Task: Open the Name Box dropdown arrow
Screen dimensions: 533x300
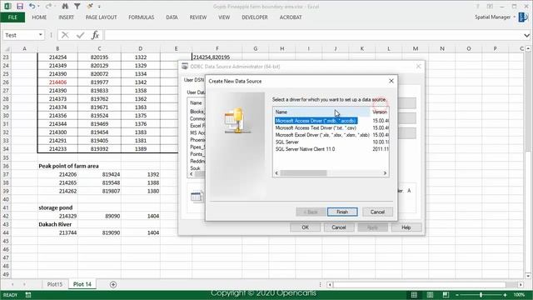Action: tap(41, 35)
